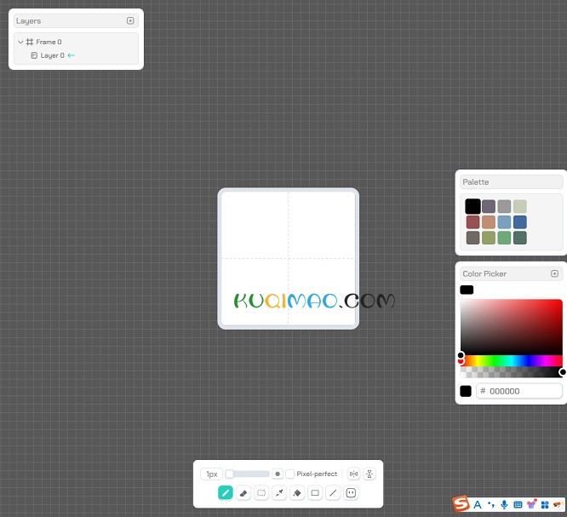Toggle horizontal mirror symmetry
567x517 pixels.
pos(353,474)
